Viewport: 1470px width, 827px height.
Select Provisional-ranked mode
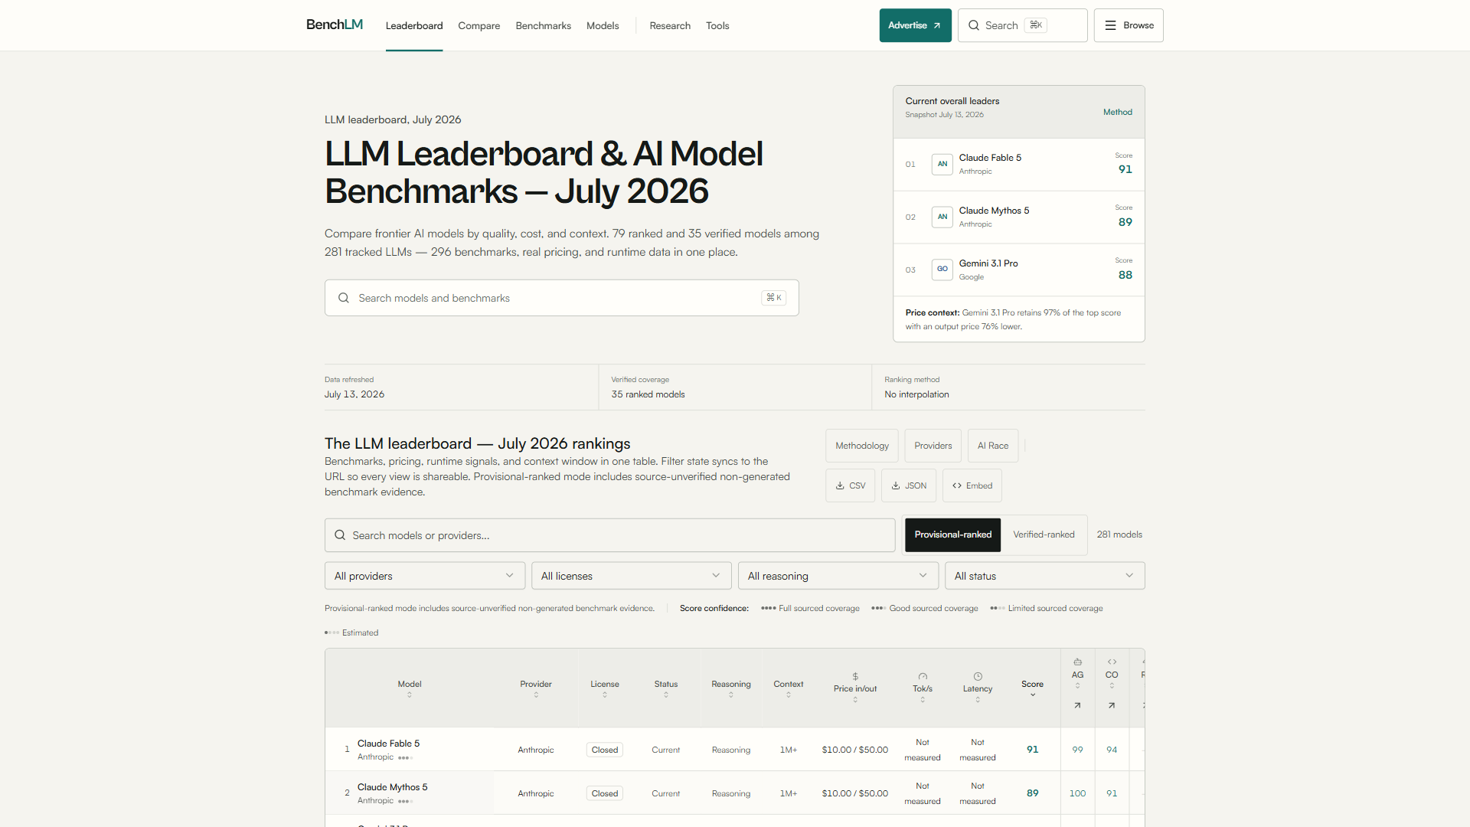[952, 534]
